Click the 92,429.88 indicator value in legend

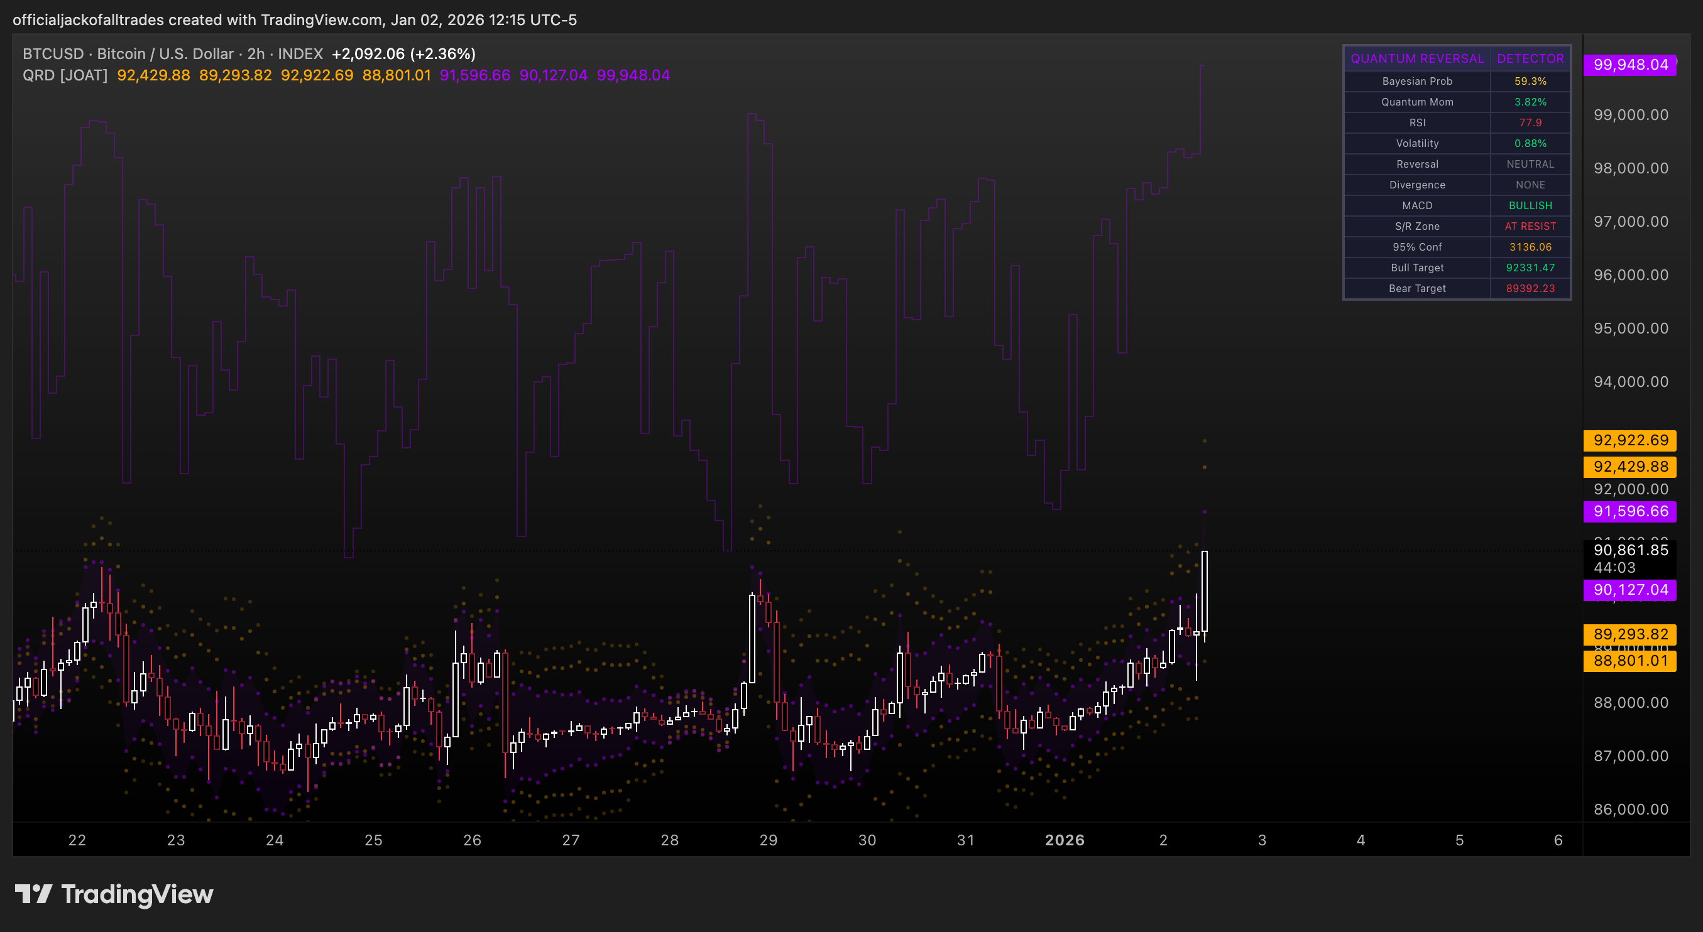[x=153, y=75]
